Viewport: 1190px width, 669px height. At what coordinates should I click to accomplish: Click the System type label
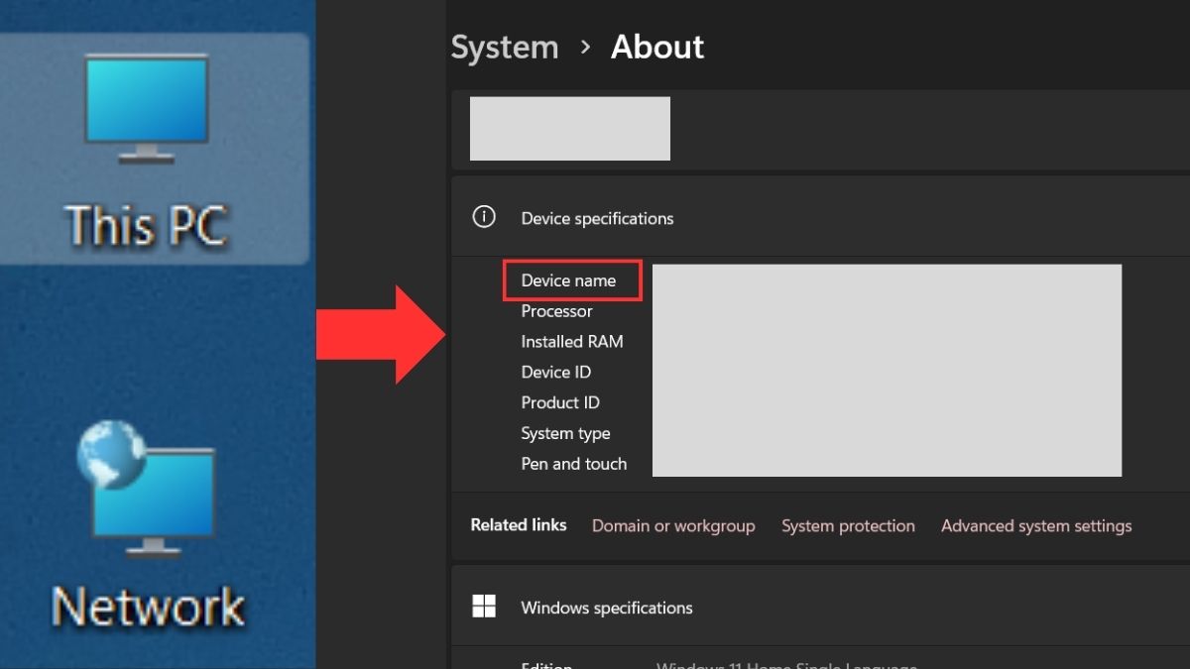565,433
